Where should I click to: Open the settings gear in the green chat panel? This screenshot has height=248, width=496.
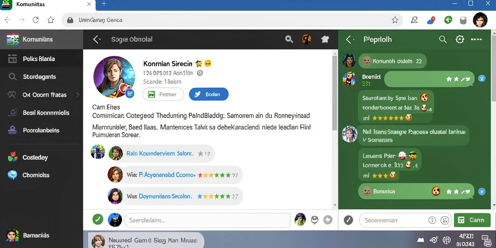pyautogui.click(x=459, y=39)
